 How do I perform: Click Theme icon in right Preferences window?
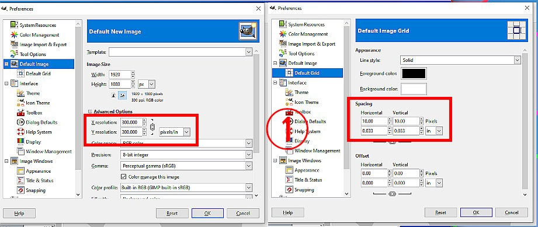pyautogui.click(x=289, y=92)
